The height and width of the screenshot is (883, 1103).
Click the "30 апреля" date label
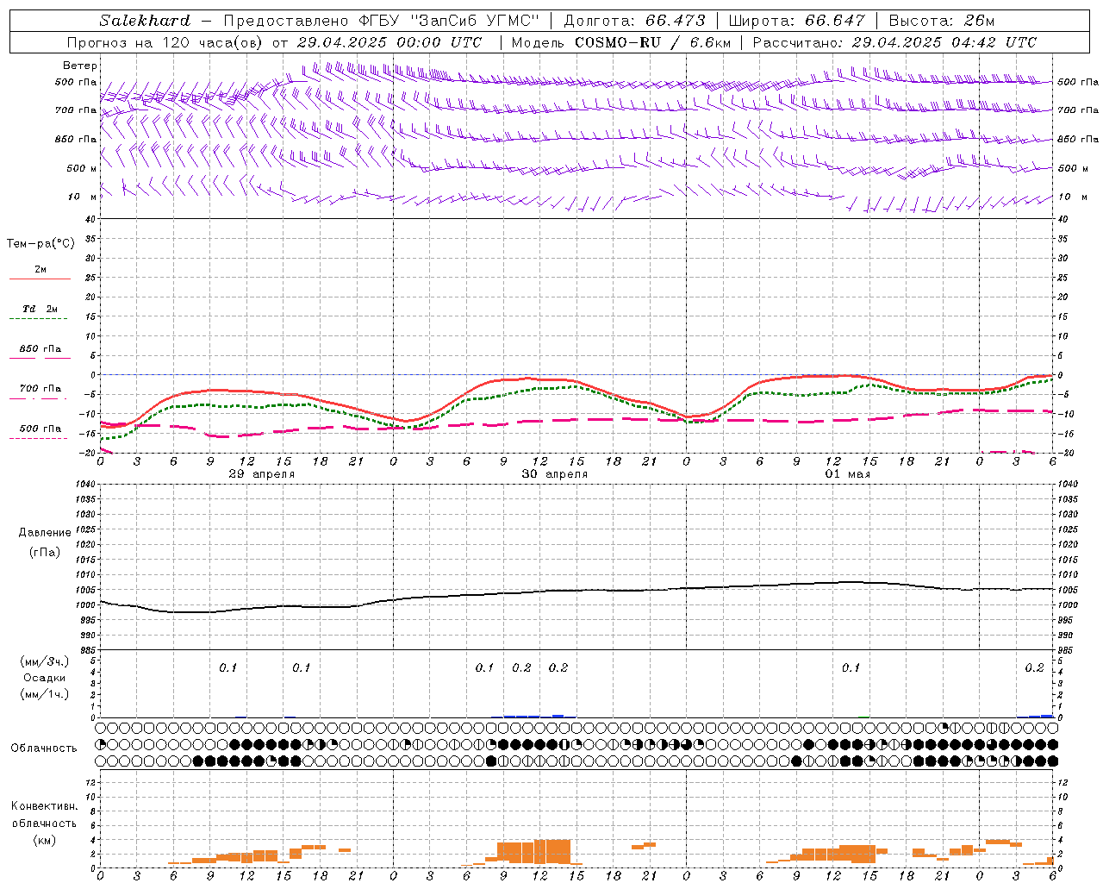click(x=555, y=474)
